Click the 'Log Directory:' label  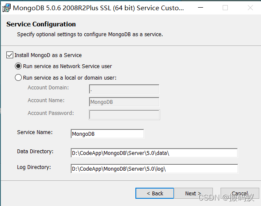(34, 167)
